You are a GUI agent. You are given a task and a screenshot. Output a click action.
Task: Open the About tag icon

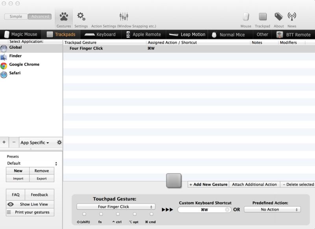coord(279,16)
